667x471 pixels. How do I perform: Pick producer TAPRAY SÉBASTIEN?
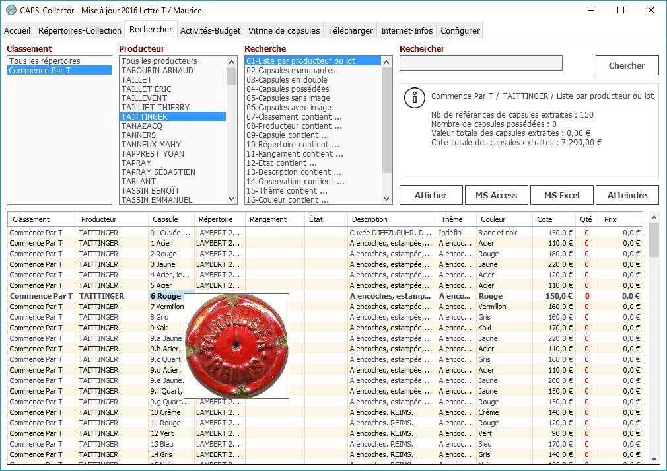tap(173, 172)
